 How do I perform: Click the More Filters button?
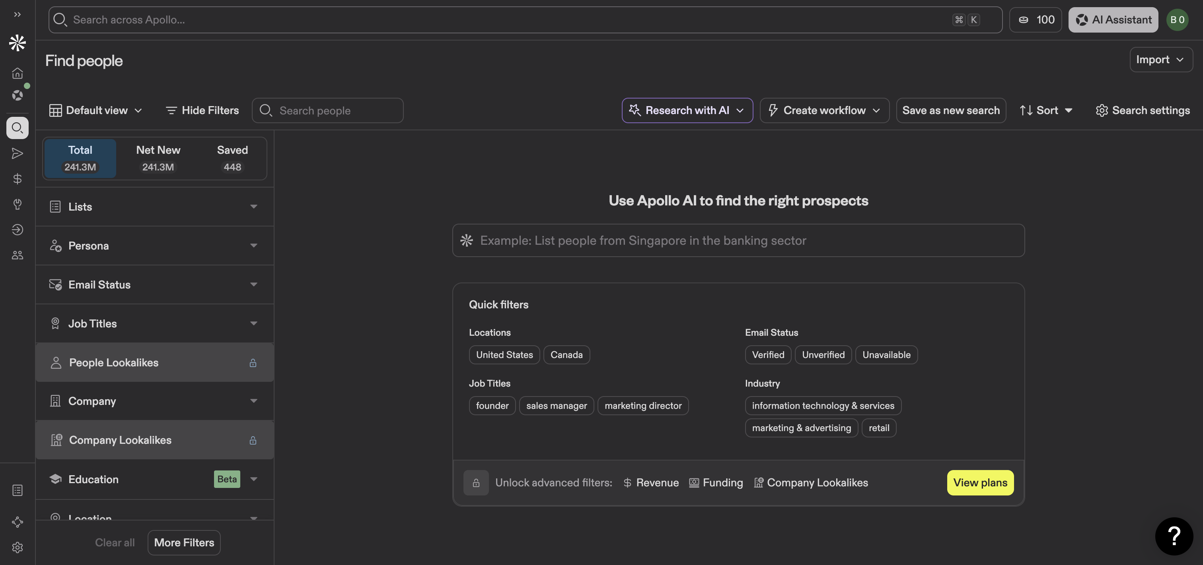pyautogui.click(x=184, y=543)
